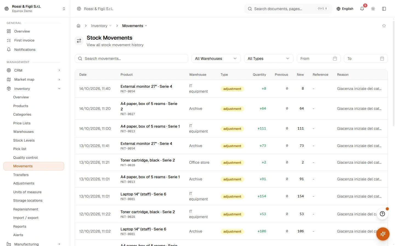Click the globe language icon
The height and width of the screenshot is (246, 395).
click(x=338, y=9)
